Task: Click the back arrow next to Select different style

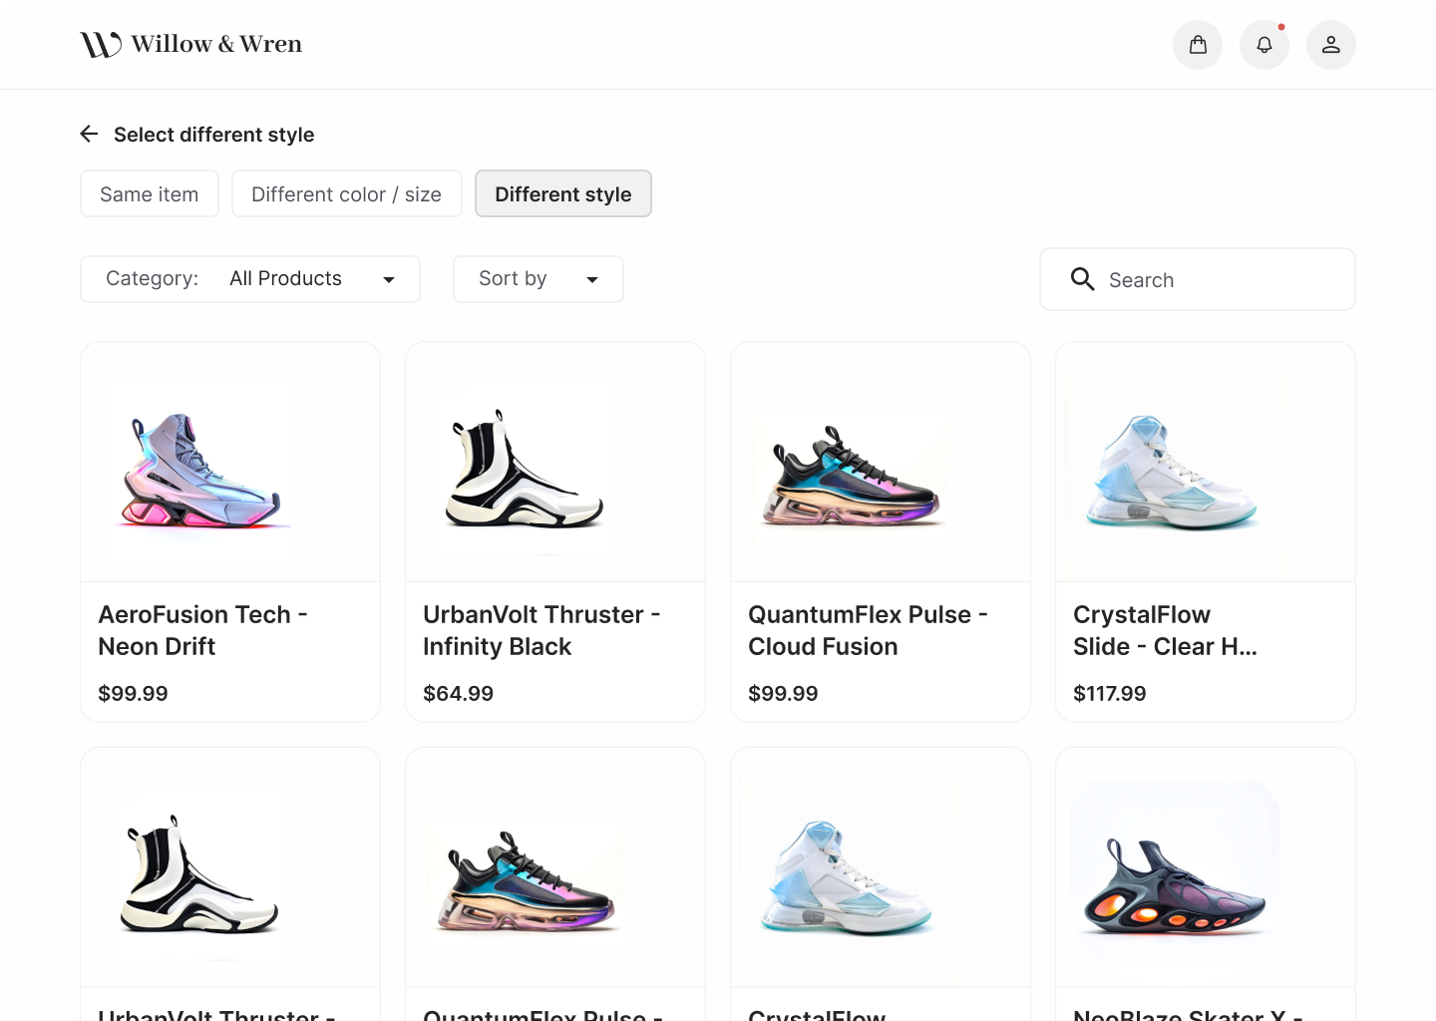Action: pyautogui.click(x=89, y=134)
